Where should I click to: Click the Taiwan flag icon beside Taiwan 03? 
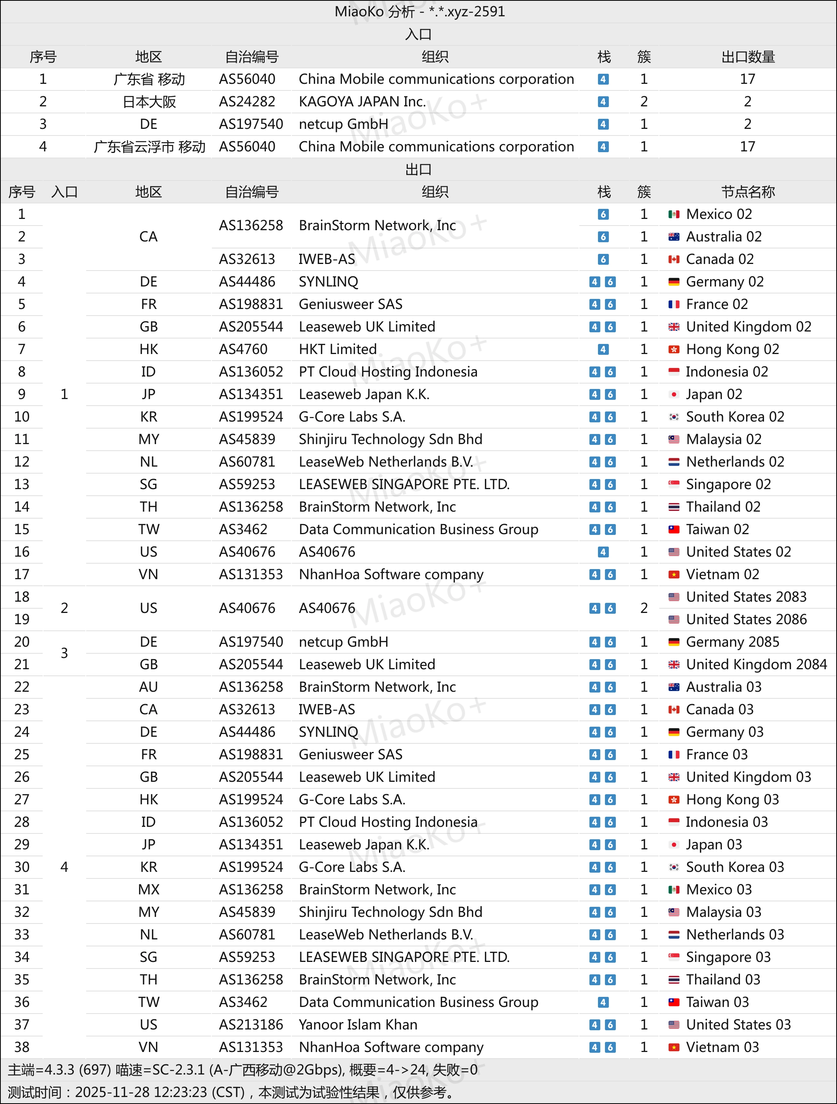pos(673,1002)
